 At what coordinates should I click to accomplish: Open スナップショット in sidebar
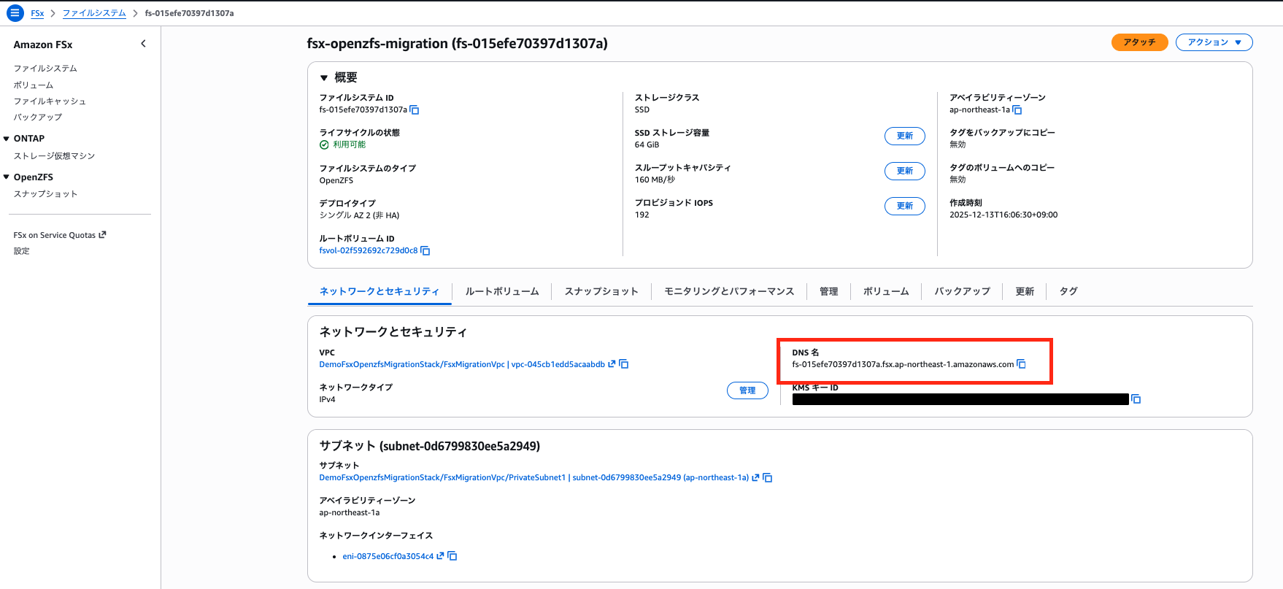[45, 194]
